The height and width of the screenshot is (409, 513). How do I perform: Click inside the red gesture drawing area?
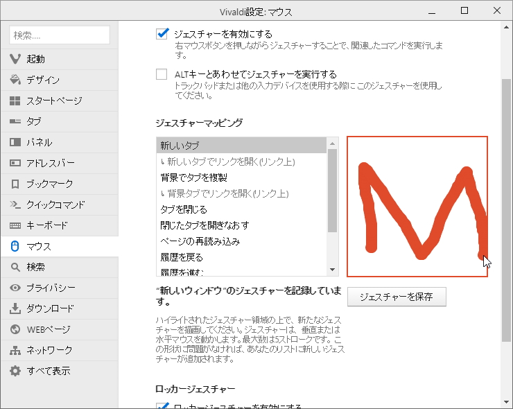(417, 207)
